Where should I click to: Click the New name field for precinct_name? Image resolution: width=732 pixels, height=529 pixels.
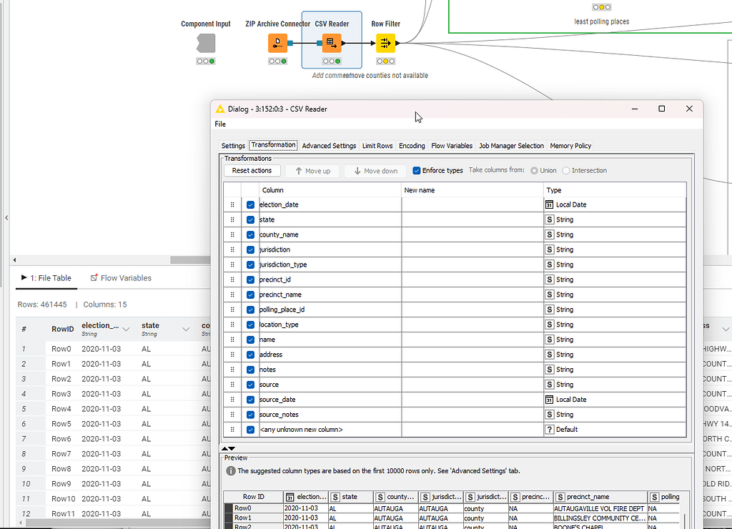click(472, 295)
